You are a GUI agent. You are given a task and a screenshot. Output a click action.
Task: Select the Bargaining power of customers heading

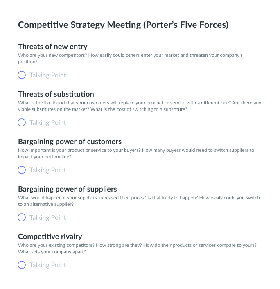pos(70,142)
